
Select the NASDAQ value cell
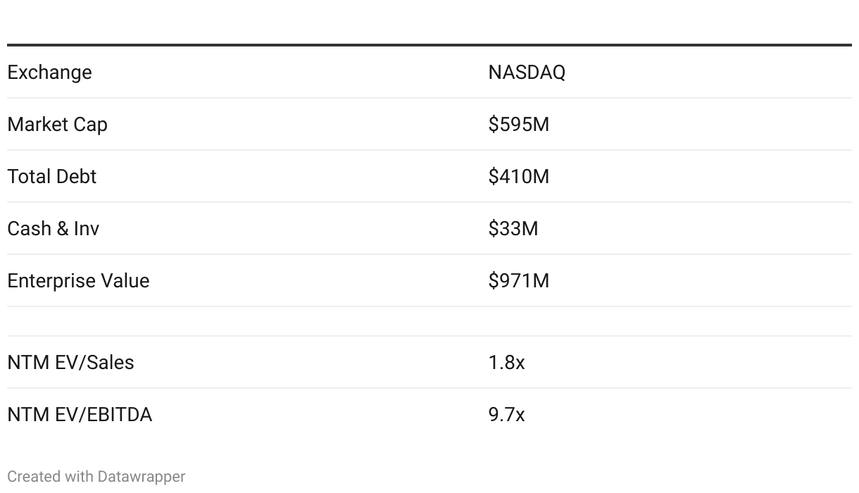pyautogui.click(x=527, y=73)
